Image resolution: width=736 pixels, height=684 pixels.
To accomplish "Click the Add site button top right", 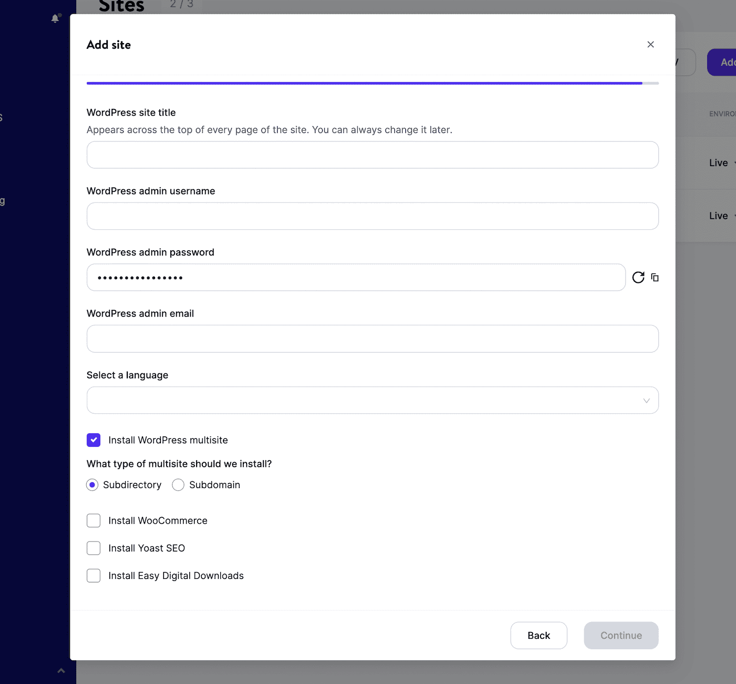I will 725,62.
